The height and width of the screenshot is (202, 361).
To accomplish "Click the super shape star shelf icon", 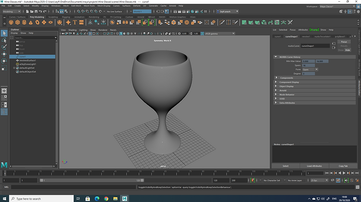I will [x=68, y=22].
